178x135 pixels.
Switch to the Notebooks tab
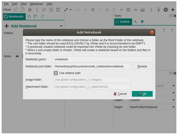(14, 17)
